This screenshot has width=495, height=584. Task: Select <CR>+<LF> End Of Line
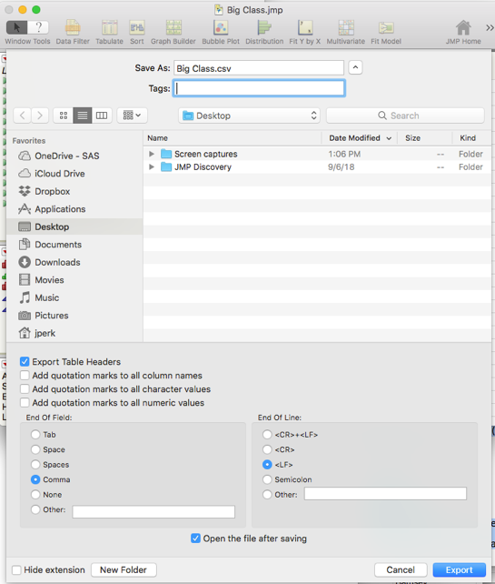pyautogui.click(x=267, y=435)
